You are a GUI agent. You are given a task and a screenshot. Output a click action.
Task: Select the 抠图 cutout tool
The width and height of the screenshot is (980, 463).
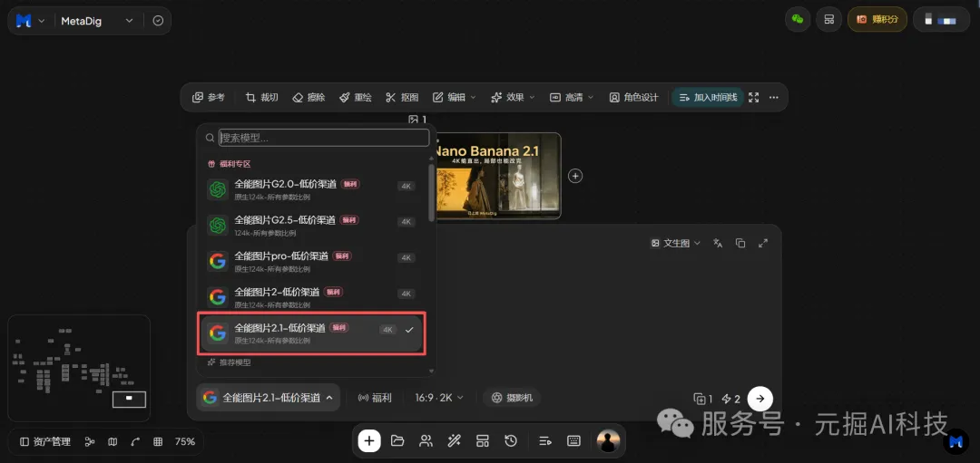click(x=402, y=97)
